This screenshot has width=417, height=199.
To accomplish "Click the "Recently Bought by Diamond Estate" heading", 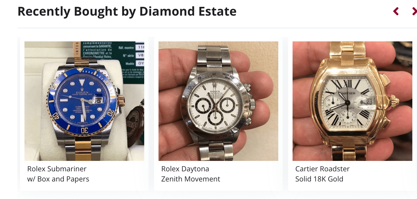I will 127,12.
